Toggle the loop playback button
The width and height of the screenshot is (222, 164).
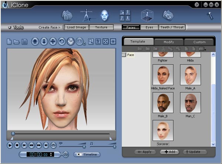[x=53, y=145]
